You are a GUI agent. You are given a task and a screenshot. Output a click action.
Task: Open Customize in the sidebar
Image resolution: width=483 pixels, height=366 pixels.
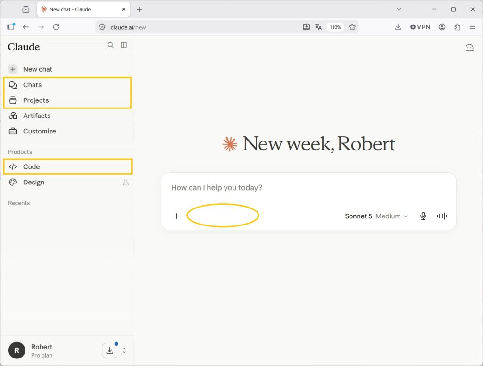(68, 131)
